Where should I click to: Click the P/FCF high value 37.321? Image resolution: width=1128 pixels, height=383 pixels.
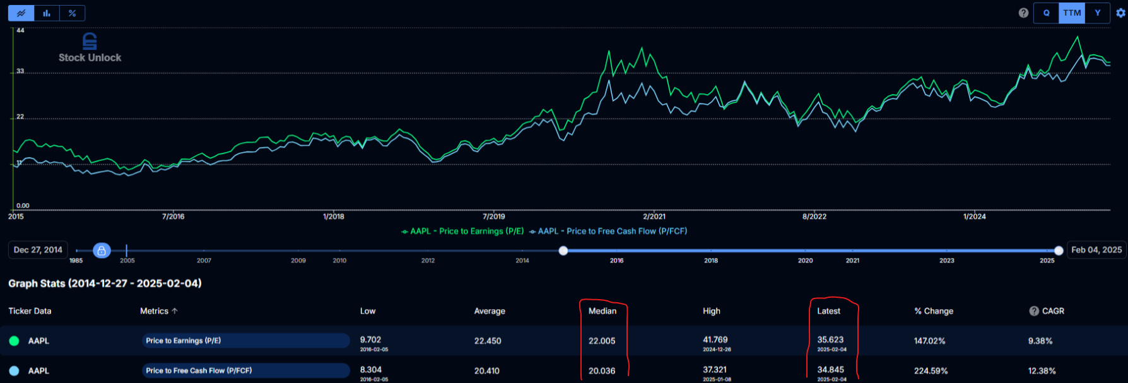[715, 370]
